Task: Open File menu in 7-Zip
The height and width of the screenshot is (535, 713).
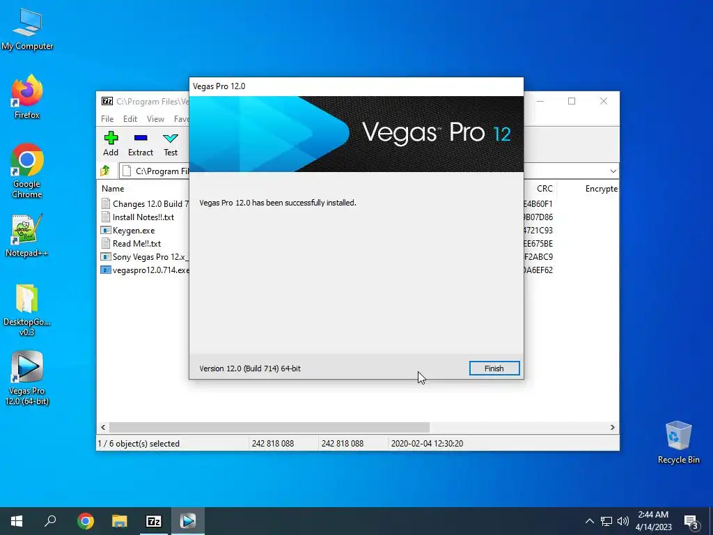Action: click(x=107, y=118)
